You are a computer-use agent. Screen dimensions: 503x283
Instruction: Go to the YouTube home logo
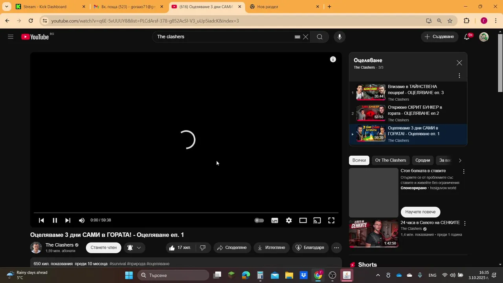pos(35,37)
